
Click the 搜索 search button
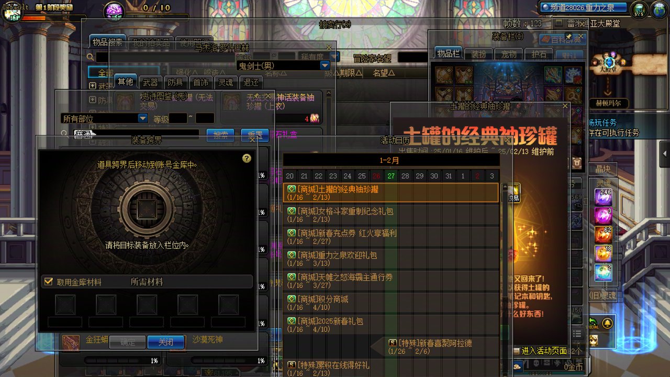[x=220, y=135]
